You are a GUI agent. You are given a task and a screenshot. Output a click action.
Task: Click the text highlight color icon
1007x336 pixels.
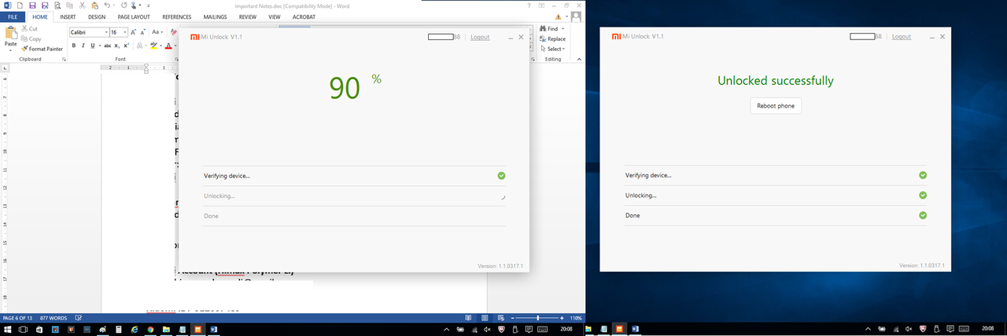(x=153, y=46)
